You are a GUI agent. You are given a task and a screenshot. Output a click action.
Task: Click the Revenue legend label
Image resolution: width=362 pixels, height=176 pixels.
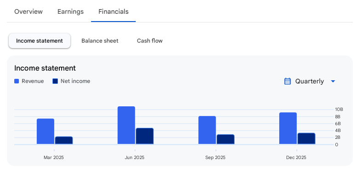pyautogui.click(x=33, y=81)
